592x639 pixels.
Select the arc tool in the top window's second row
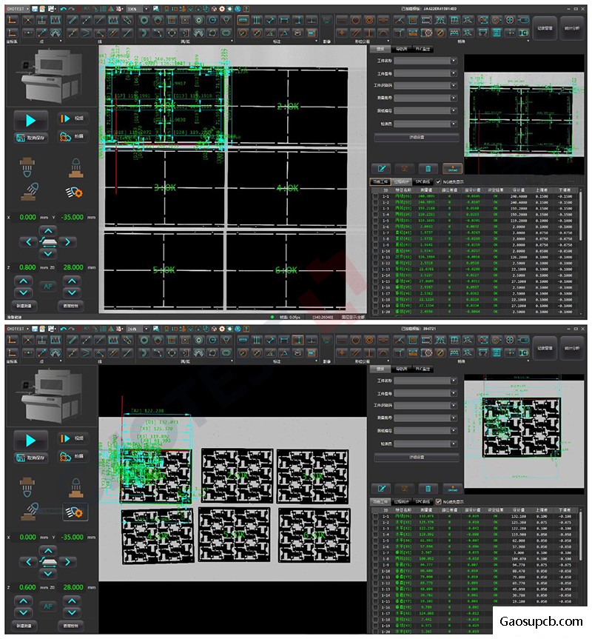point(144,33)
